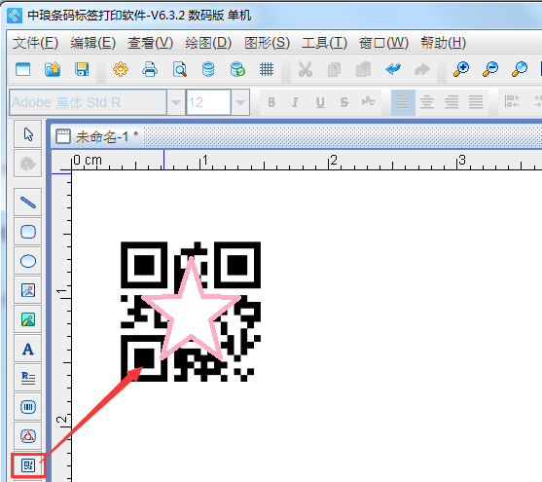542x482 pixels.
Task: Open an existing file via folder icon
Action: [53, 69]
